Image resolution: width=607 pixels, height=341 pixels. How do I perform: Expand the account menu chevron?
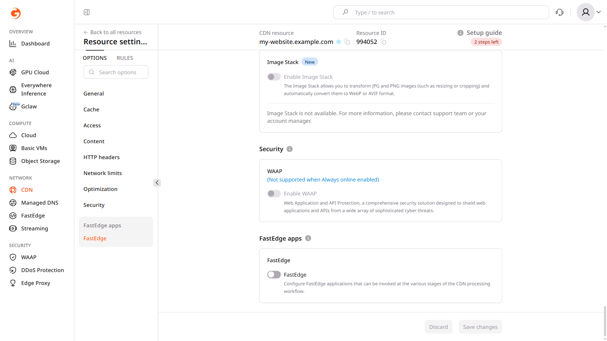click(x=599, y=12)
